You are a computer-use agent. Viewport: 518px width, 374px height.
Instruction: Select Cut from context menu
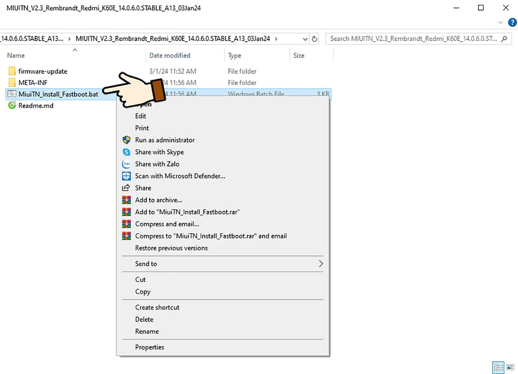[x=140, y=280]
